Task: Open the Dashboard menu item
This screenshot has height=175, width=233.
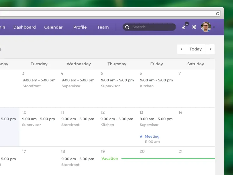Action: [24, 27]
